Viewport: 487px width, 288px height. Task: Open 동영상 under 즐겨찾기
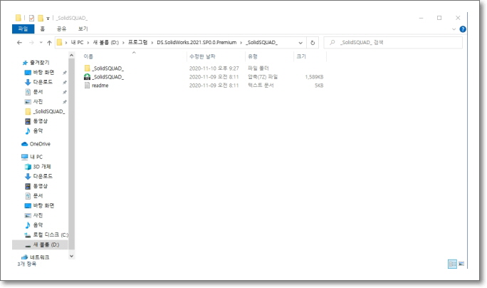coord(36,121)
